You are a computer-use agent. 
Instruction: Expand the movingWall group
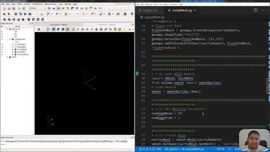tap(13, 49)
